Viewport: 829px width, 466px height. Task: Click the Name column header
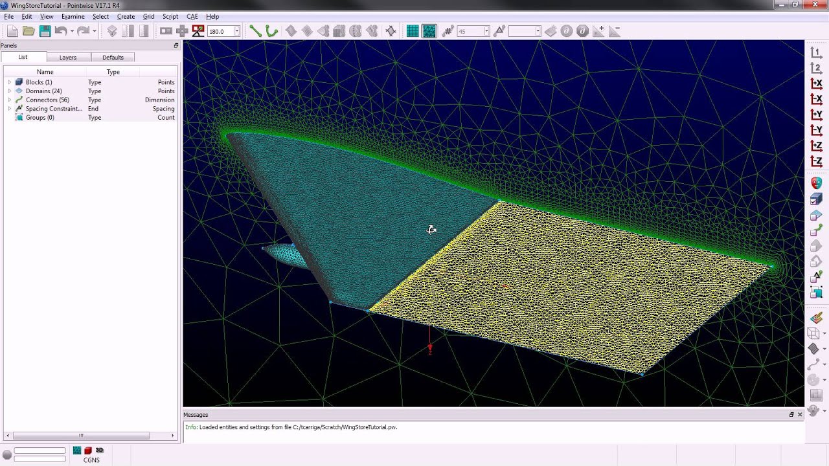click(x=45, y=72)
